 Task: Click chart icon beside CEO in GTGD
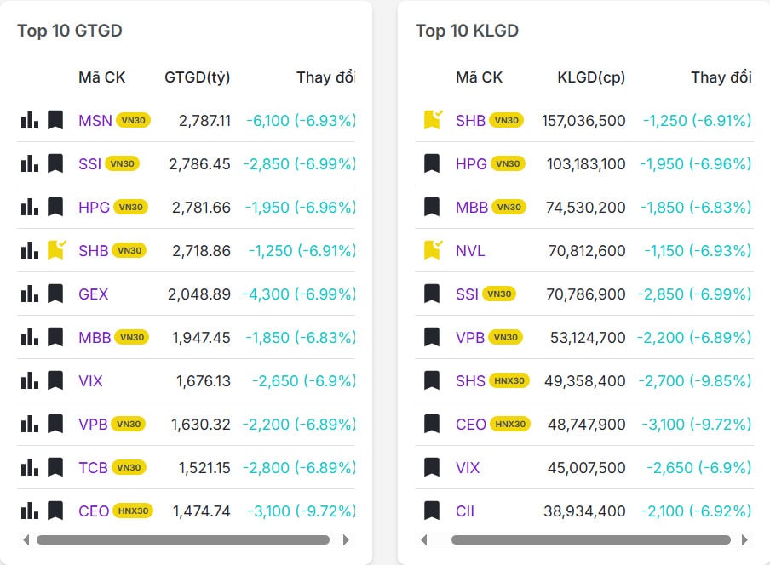coord(30,511)
